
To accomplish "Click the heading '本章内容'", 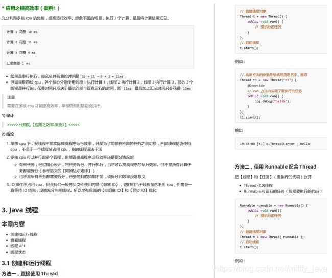I will coord(13,224).
